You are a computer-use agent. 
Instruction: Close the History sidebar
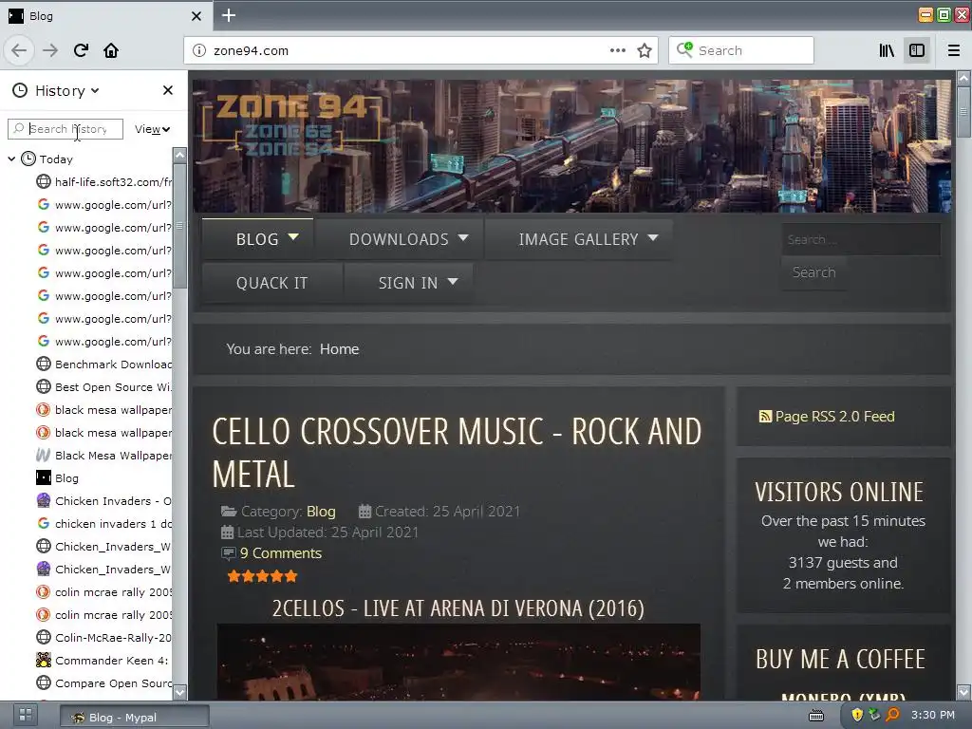pyautogui.click(x=167, y=90)
